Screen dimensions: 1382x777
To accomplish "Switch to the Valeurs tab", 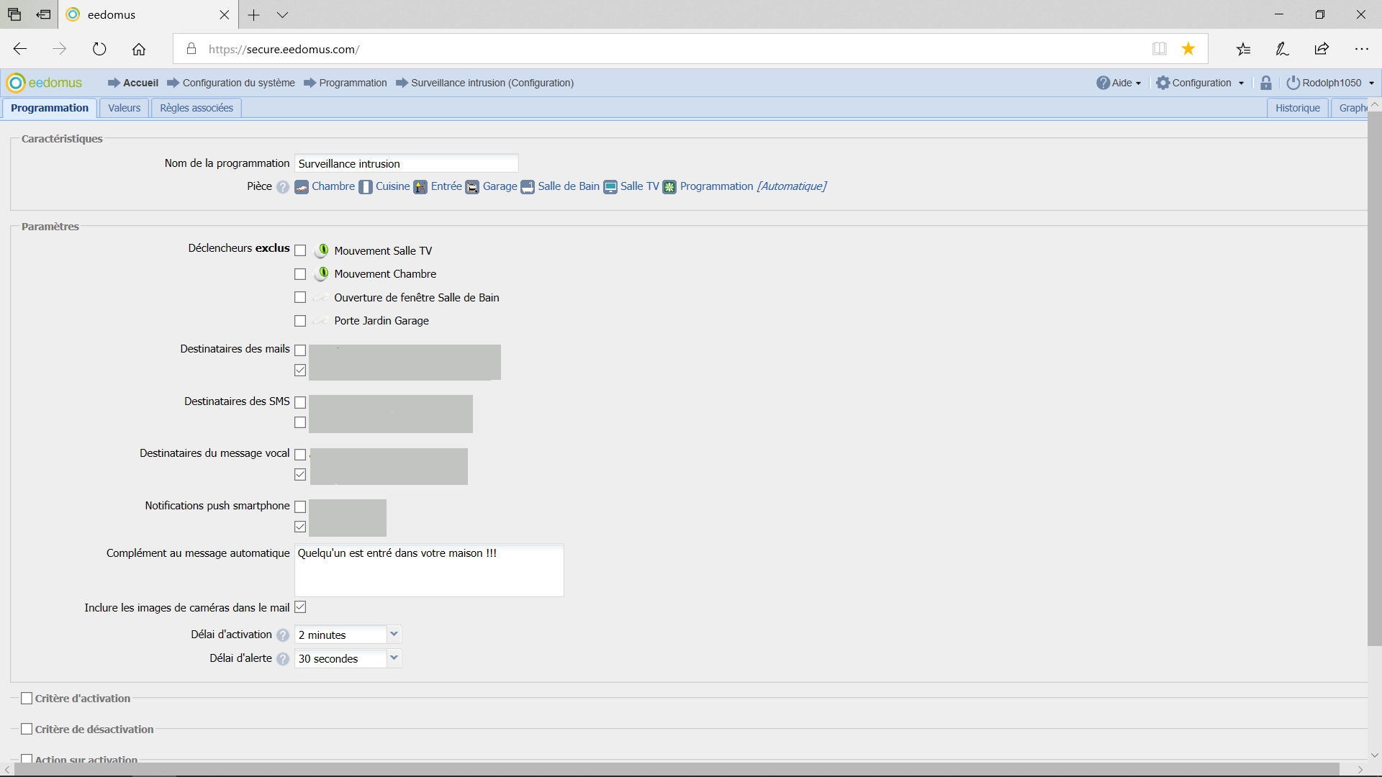I will pos(124,108).
